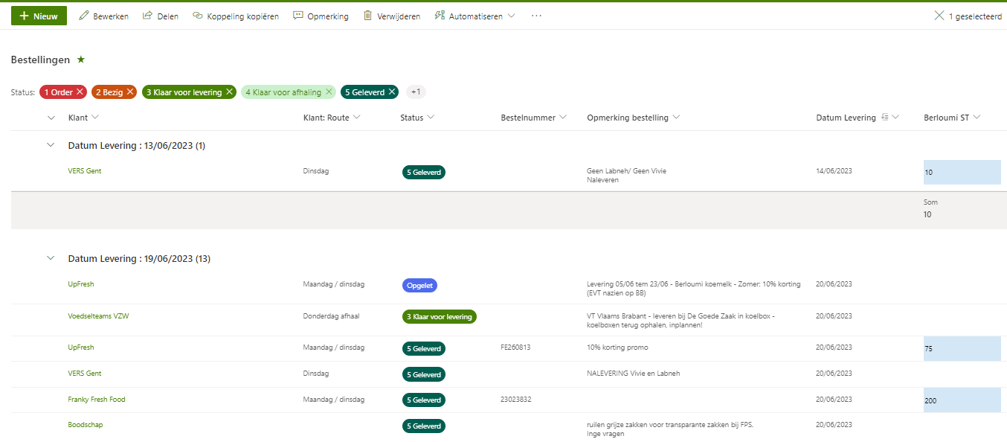
Task: Remove the '1 Order' status filter
Action: click(x=80, y=92)
